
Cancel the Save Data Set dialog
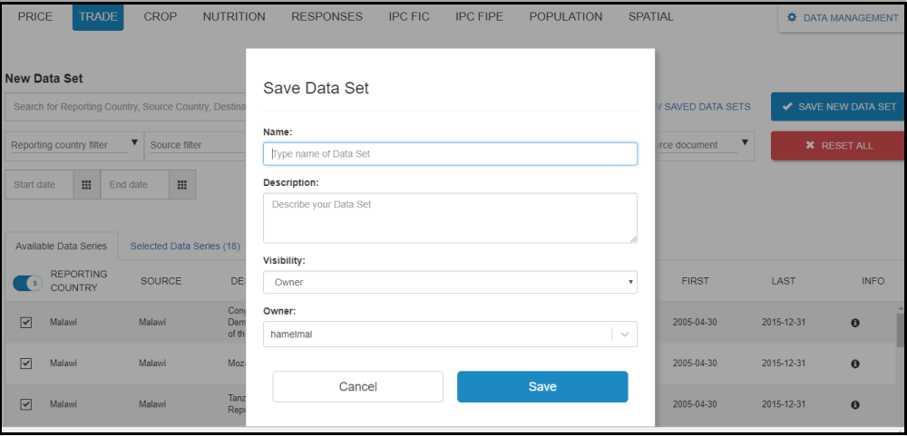click(357, 387)
